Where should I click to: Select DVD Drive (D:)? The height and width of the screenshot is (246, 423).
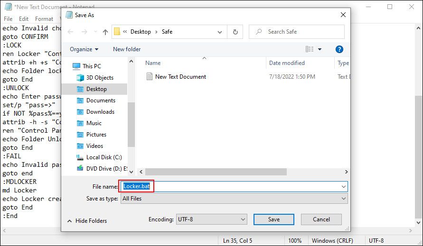[x=106, y=168]
